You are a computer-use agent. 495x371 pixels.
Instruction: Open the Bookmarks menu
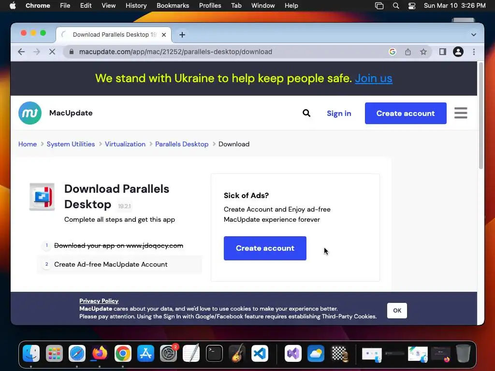click(x=173, y=6)
